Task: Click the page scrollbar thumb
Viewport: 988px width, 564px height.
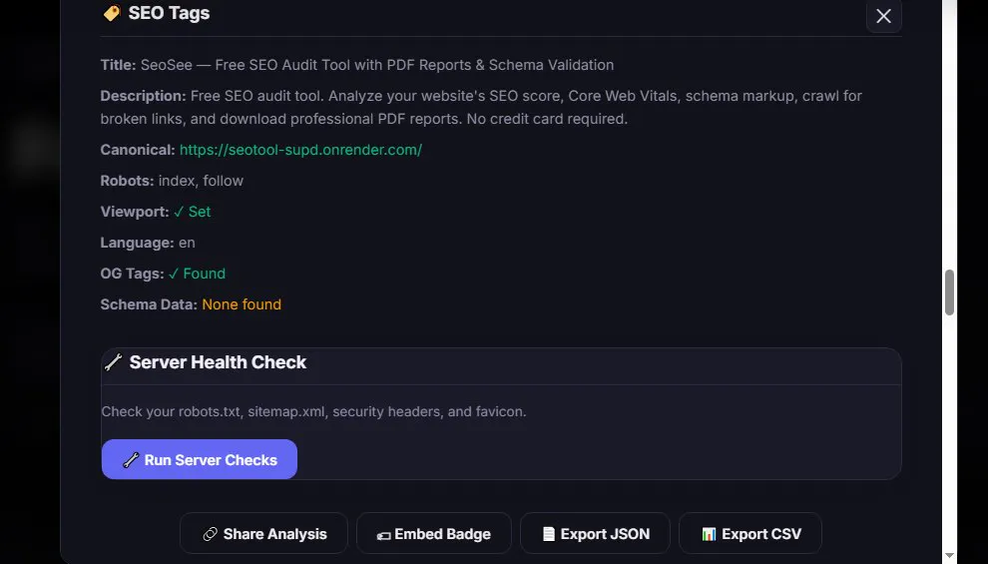Action: (949, 292)
